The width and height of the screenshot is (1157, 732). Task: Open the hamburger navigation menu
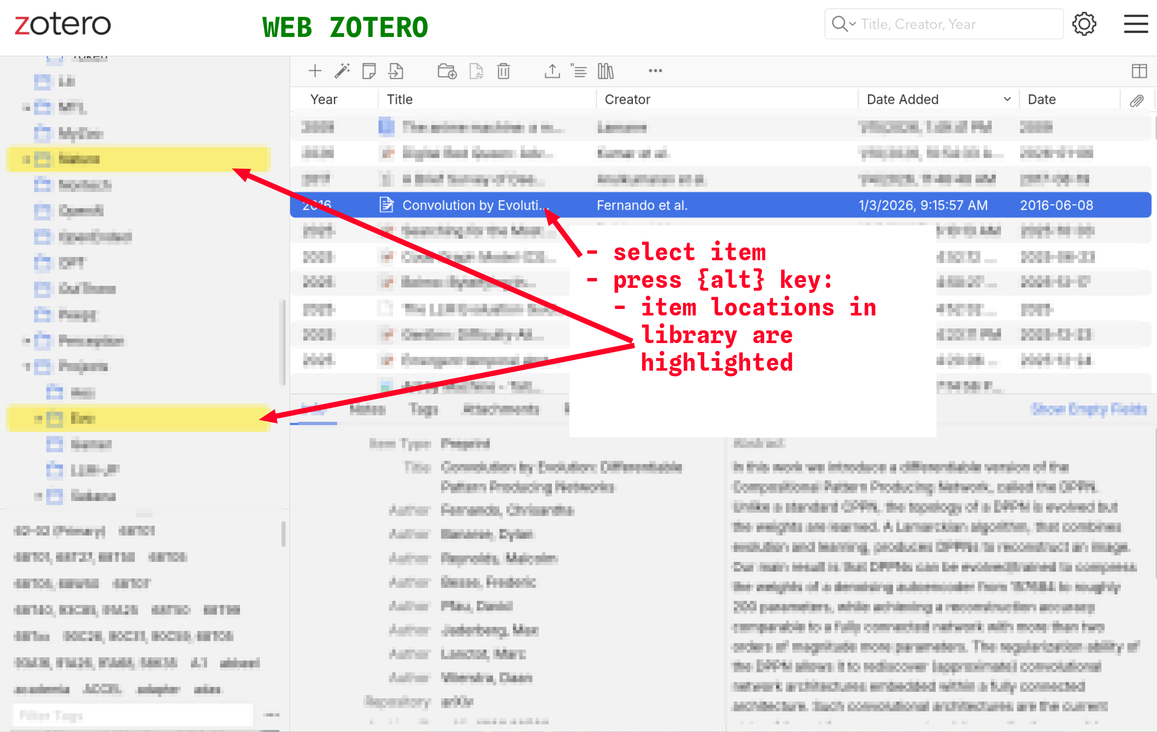pyautogui.click(x=1135, y=24)
